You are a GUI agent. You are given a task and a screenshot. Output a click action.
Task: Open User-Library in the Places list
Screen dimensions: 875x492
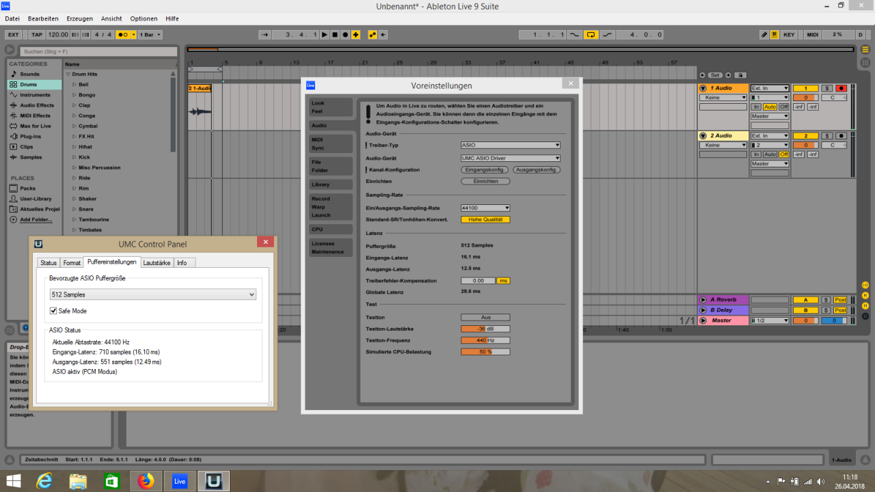[x=36, y=199]
